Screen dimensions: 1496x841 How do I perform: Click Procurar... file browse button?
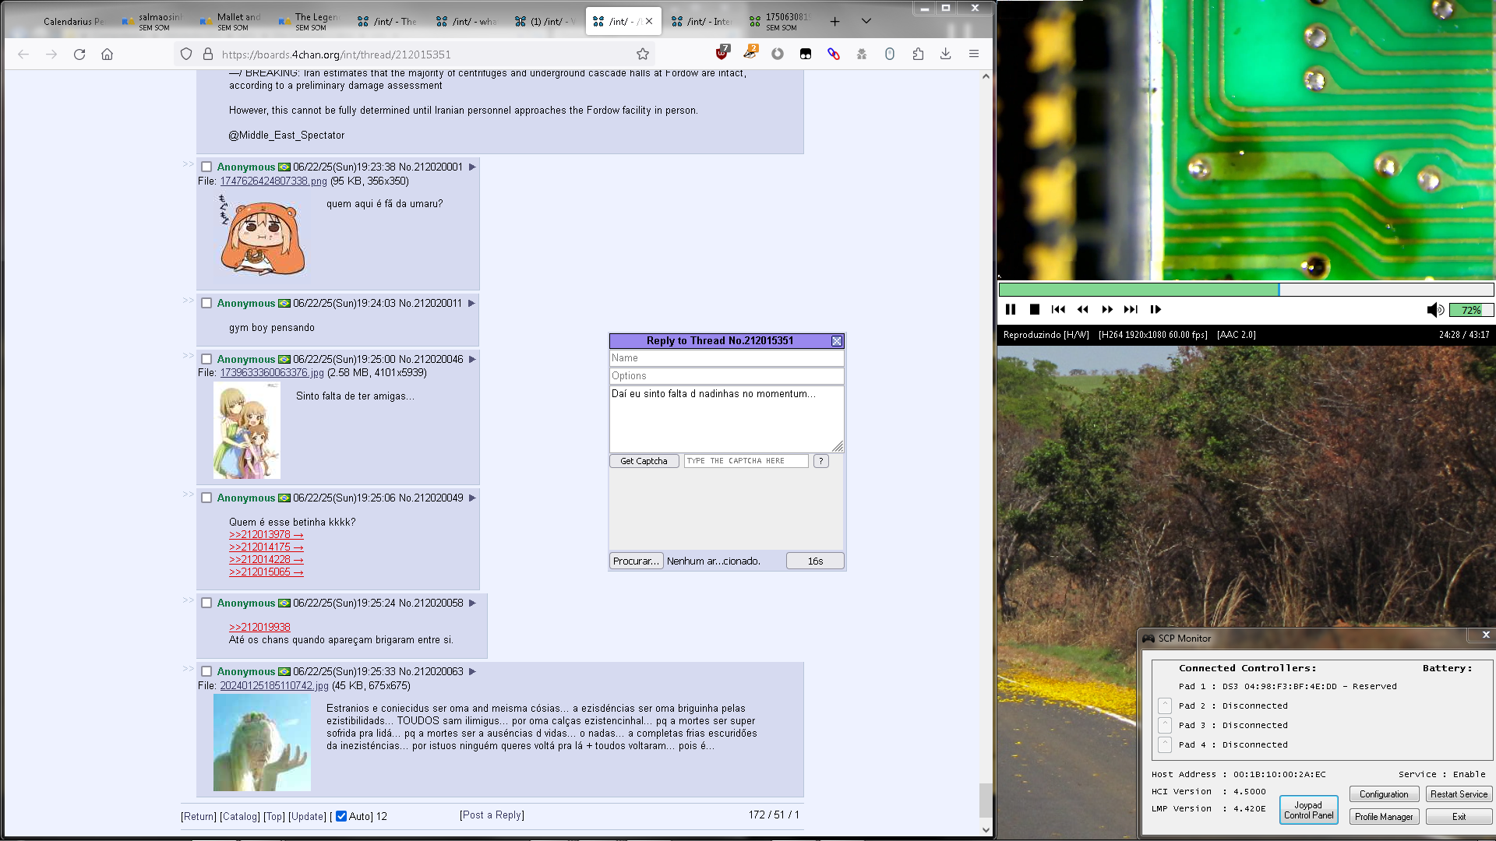pos(636,561)
